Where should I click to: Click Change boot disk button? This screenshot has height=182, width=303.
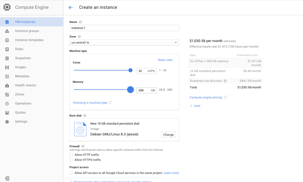(169, 135)
